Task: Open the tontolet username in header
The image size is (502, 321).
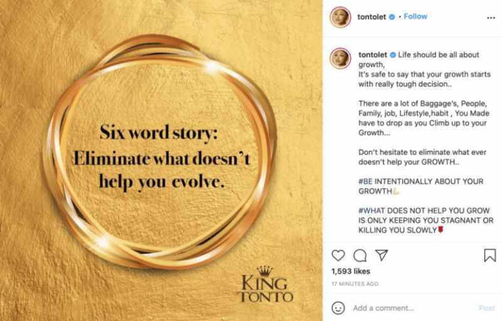Action: pyautogui.click(x=371, y=18)
